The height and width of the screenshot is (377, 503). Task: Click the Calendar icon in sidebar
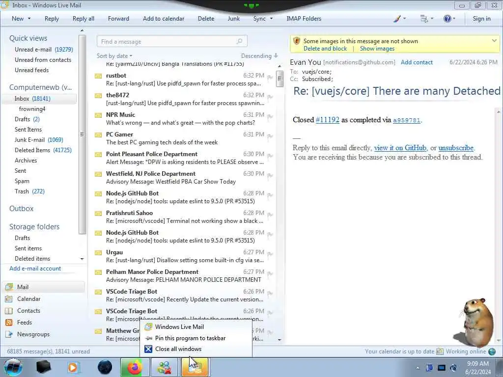click(x=9, y=299)
